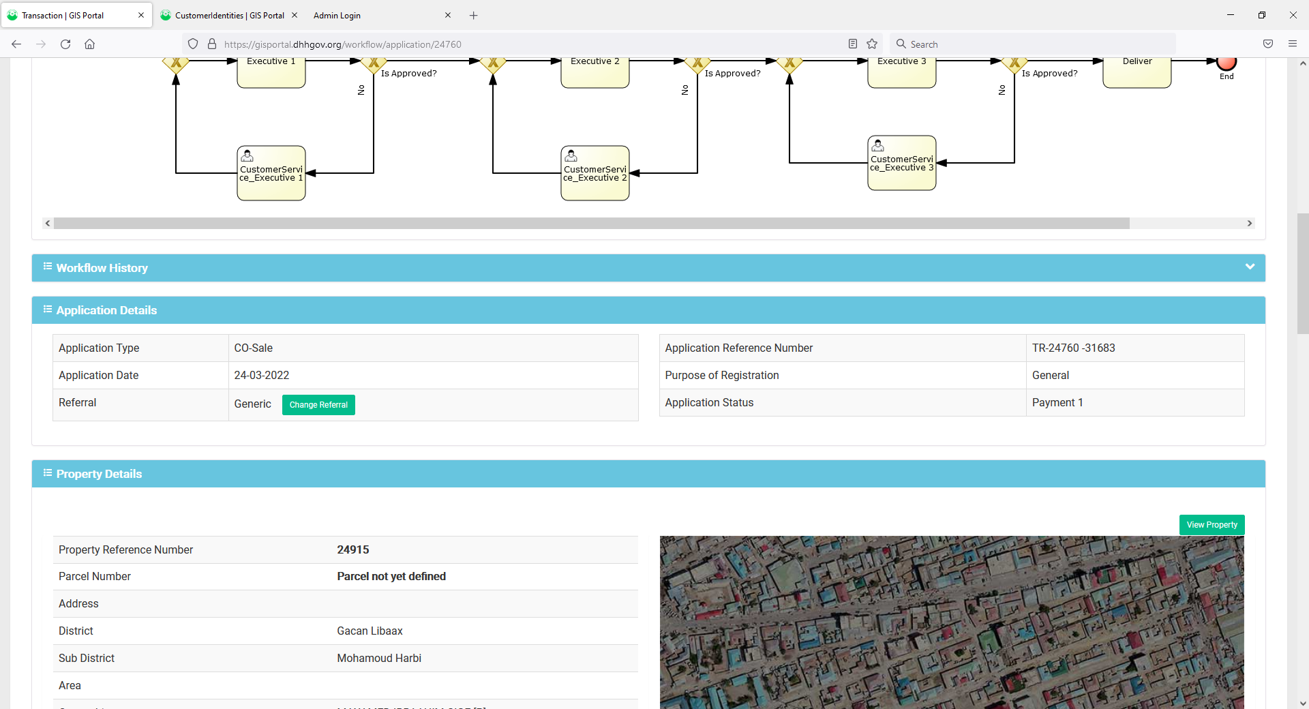1309x709 pixels.
Task: Click the list icon beside Workflow History
Action: click(x=48, y=267)
